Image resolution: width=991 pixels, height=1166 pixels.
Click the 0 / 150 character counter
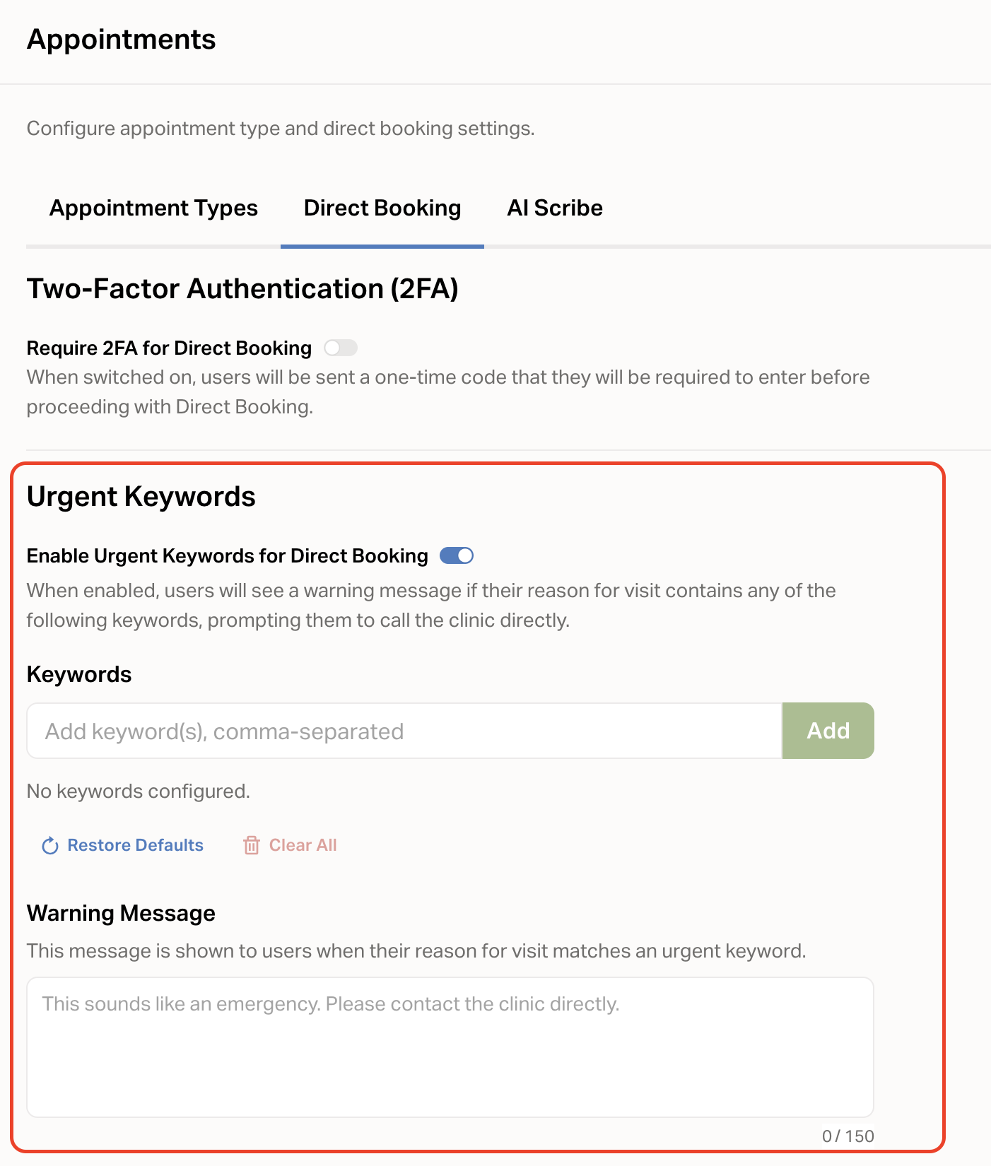pos(848,1136)
